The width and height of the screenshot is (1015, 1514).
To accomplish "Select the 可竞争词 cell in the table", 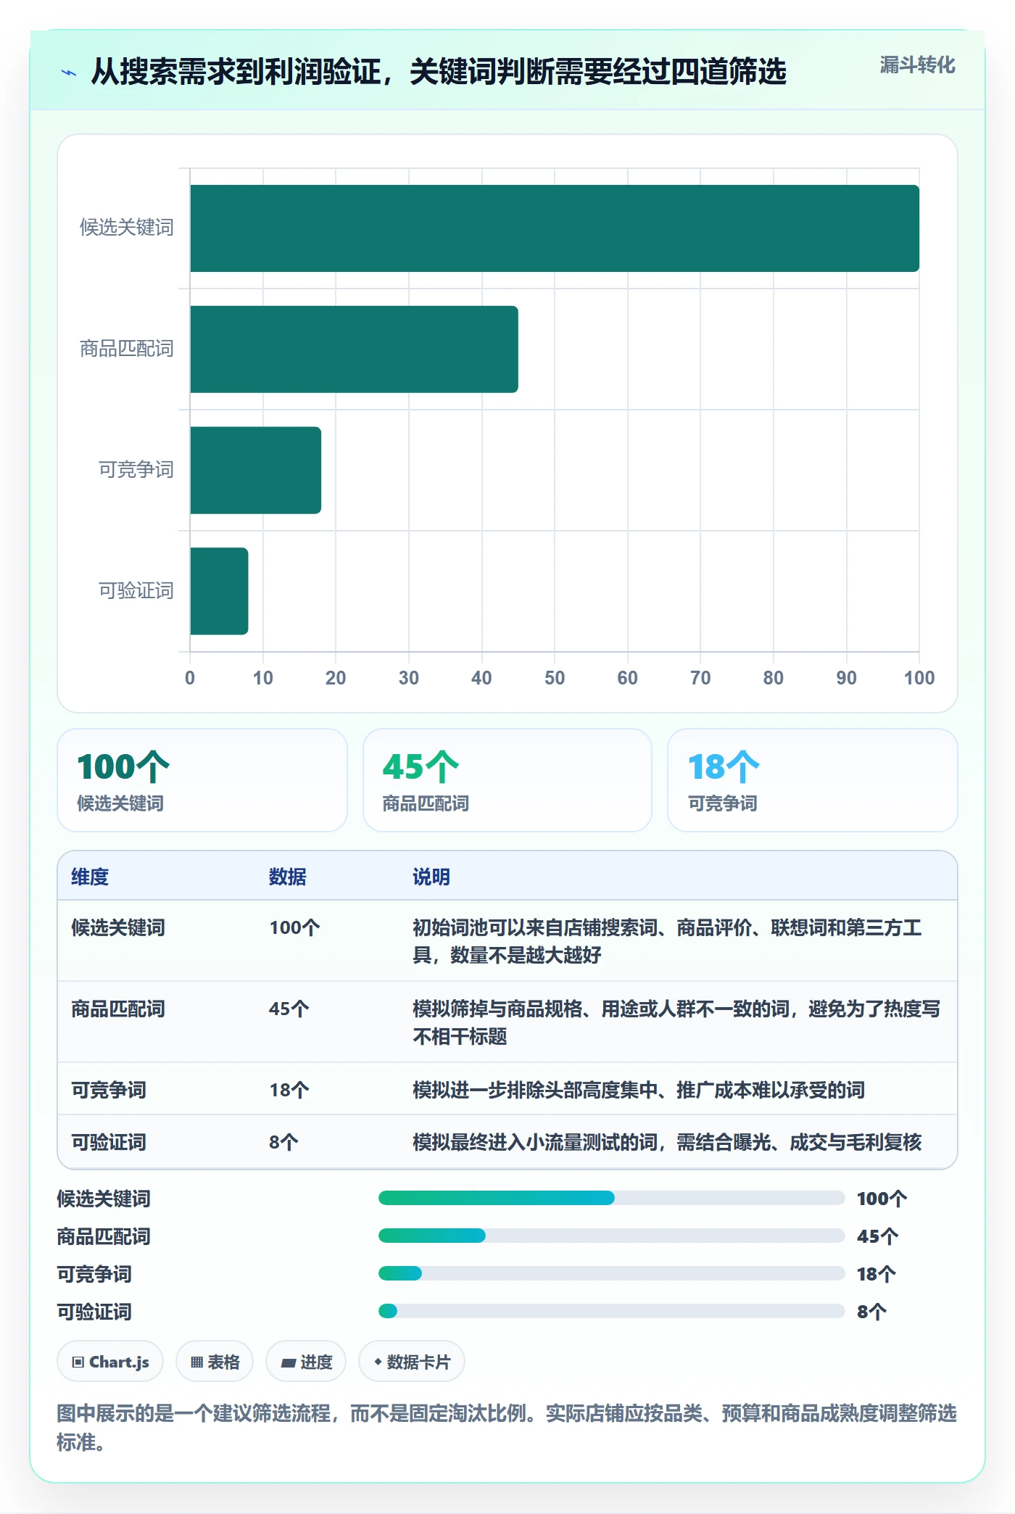I will [109, 1090].
